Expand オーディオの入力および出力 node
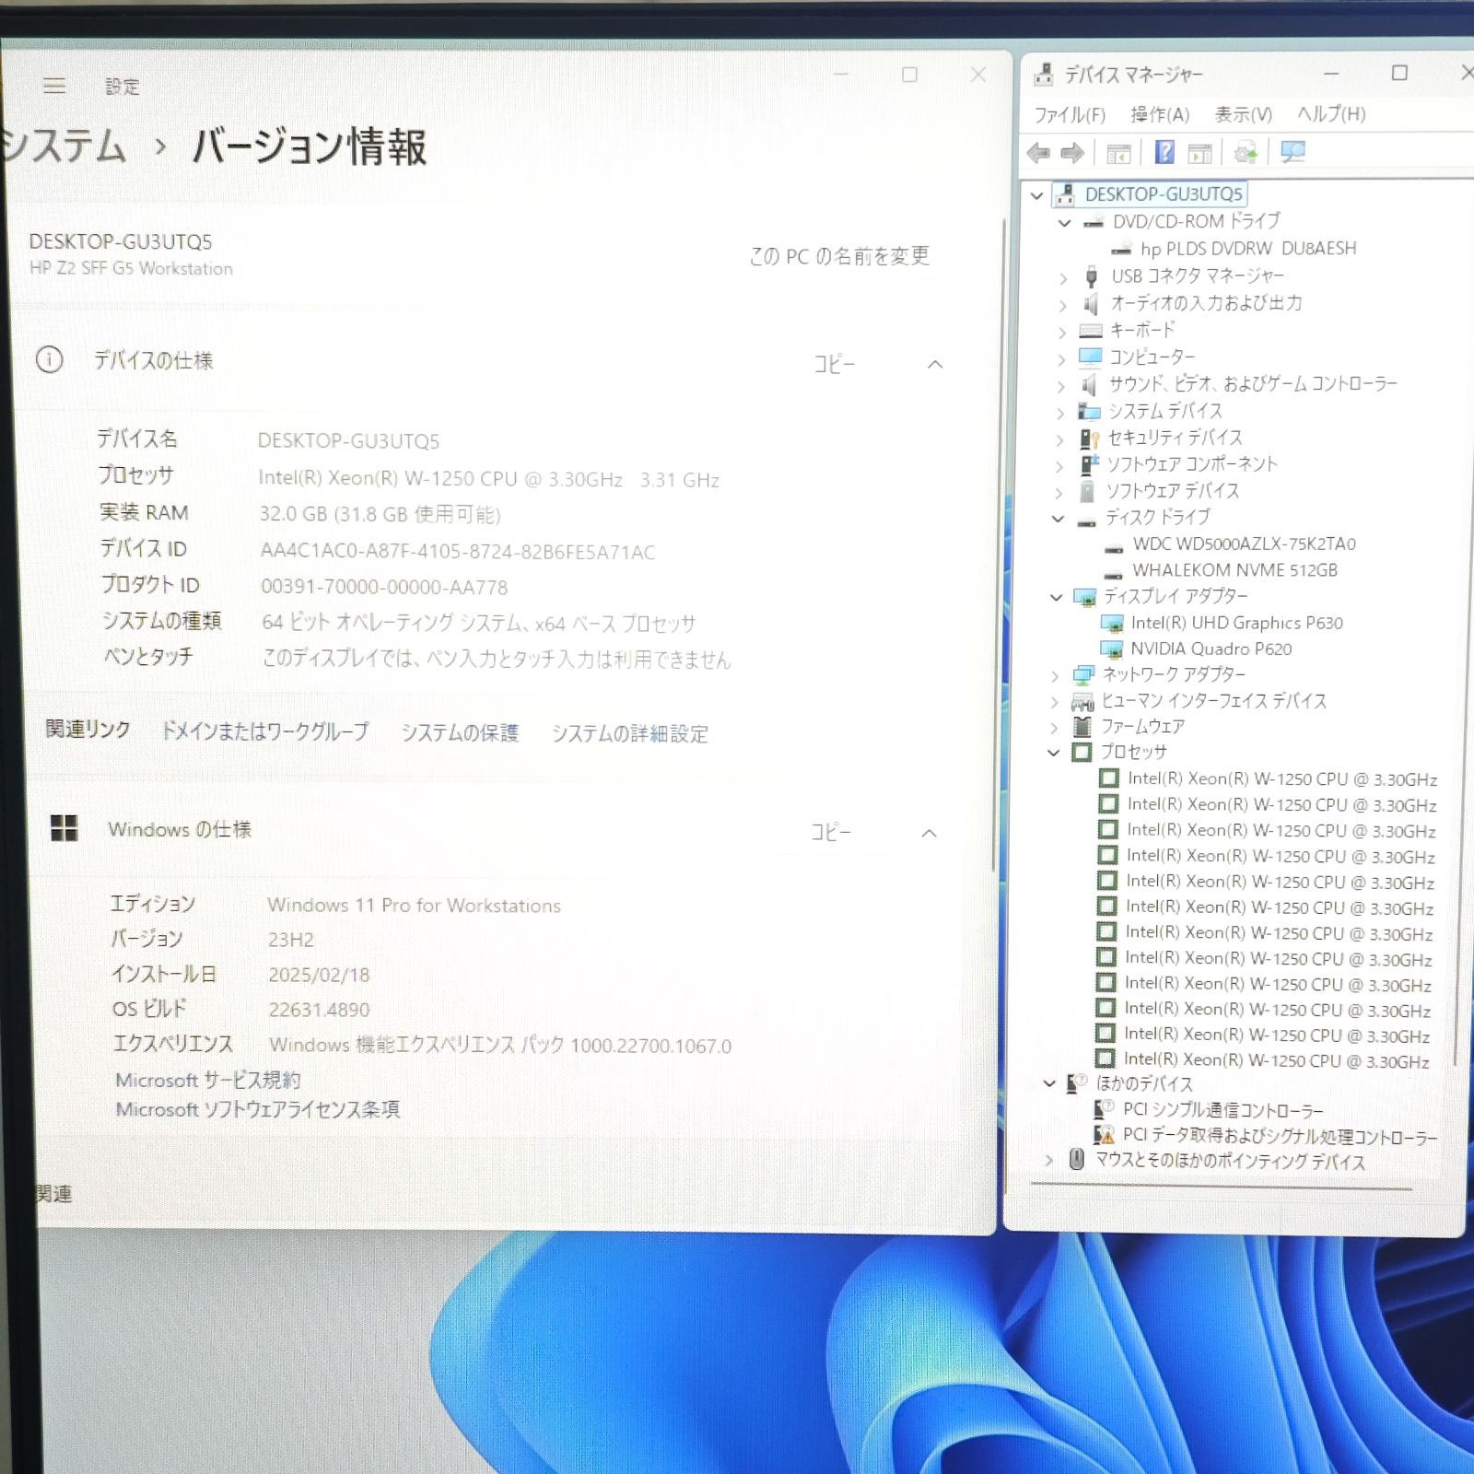The image size is (1474, 1474). pos(1063,305)
